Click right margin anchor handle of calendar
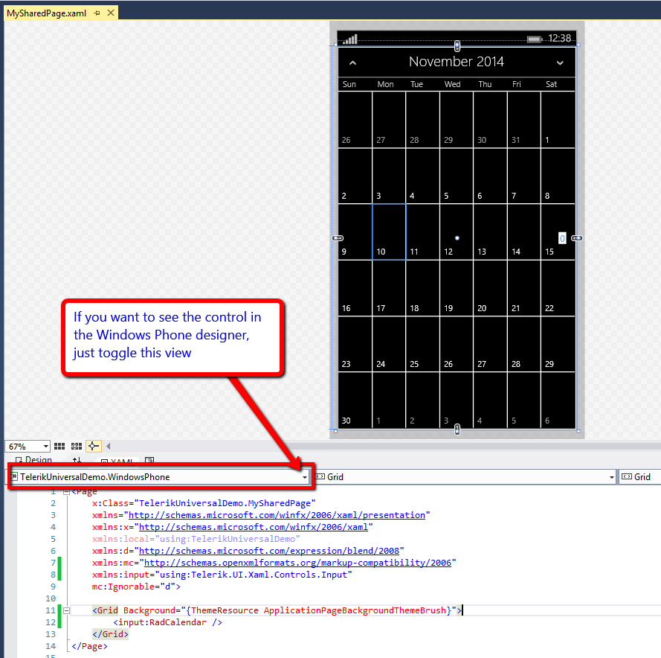The image size is (661, 658). (x=577, y=238)
